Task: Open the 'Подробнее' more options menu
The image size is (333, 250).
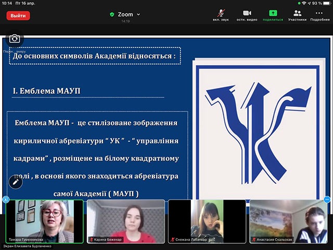Action: 319,13
